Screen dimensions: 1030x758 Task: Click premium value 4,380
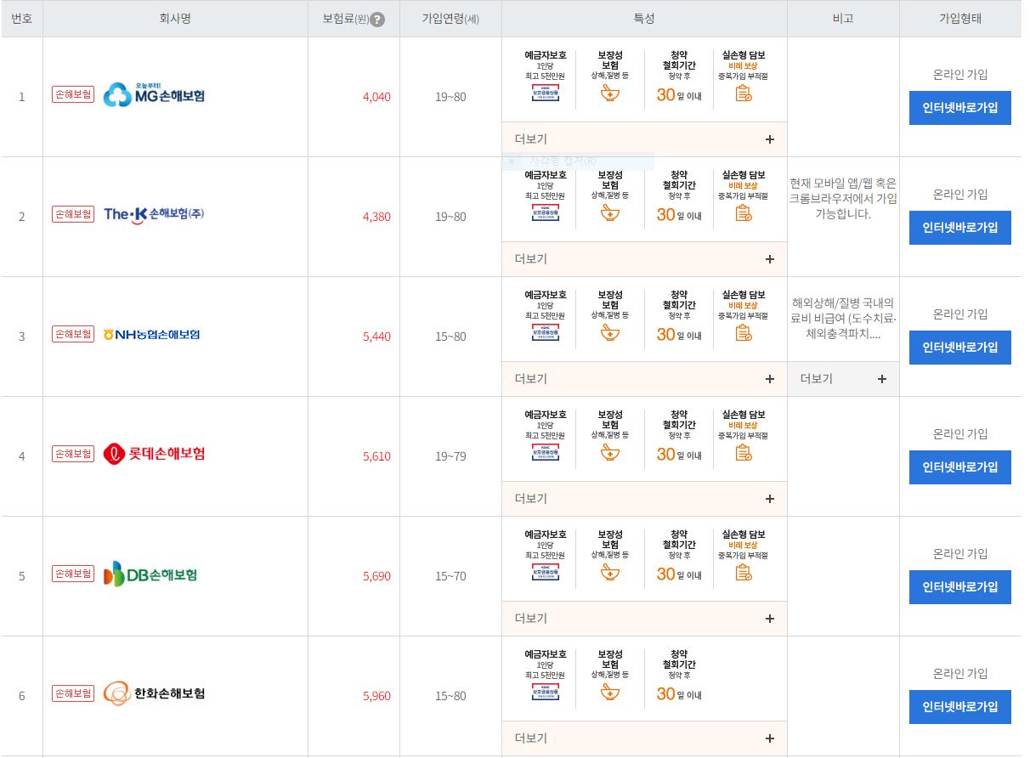click(376, 217)
